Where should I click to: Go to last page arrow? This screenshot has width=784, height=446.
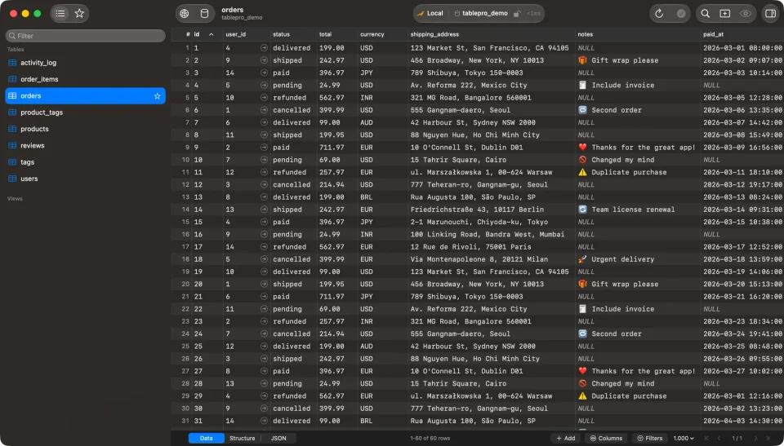769,438
